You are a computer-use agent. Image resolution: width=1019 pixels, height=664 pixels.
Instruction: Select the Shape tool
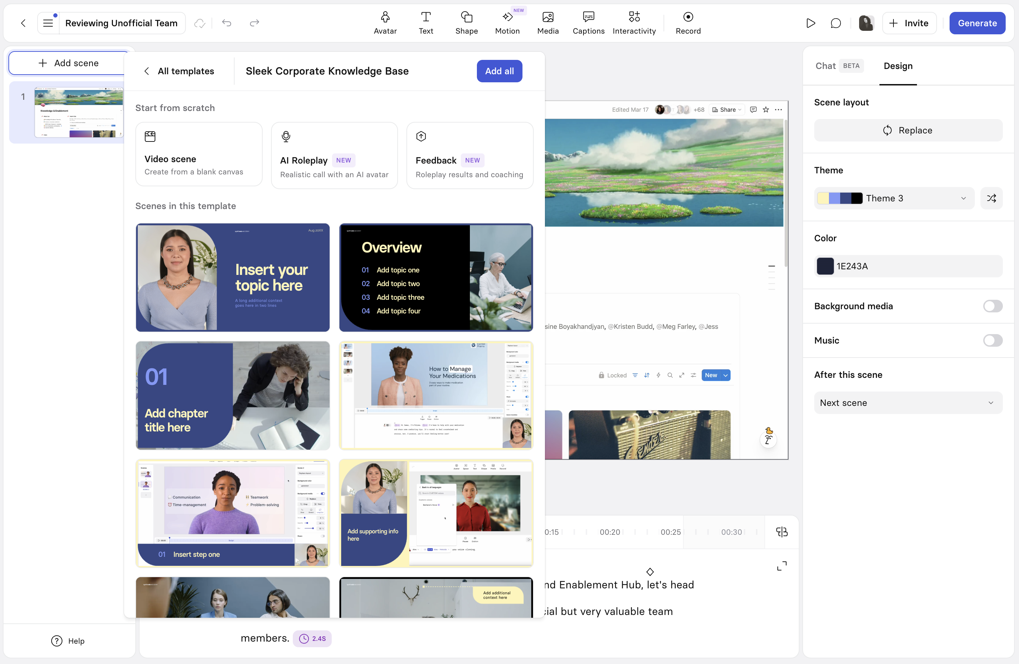(x=466, y=23)
